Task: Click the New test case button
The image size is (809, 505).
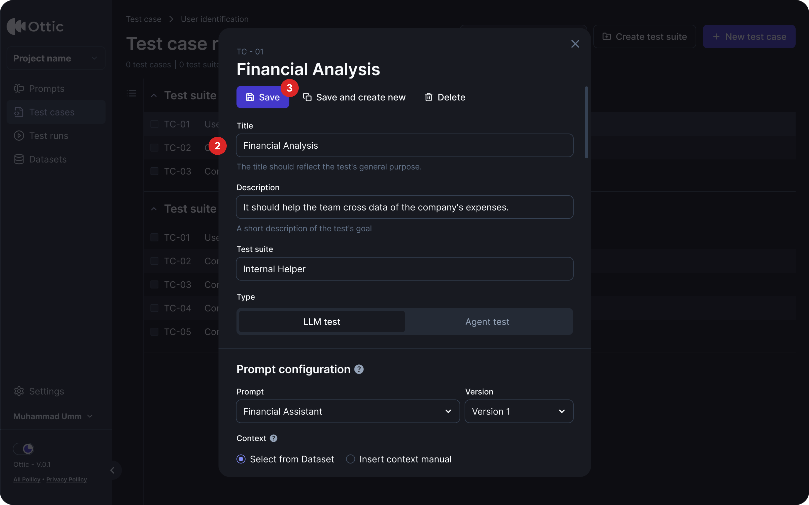Action: (x=749, y=36)
